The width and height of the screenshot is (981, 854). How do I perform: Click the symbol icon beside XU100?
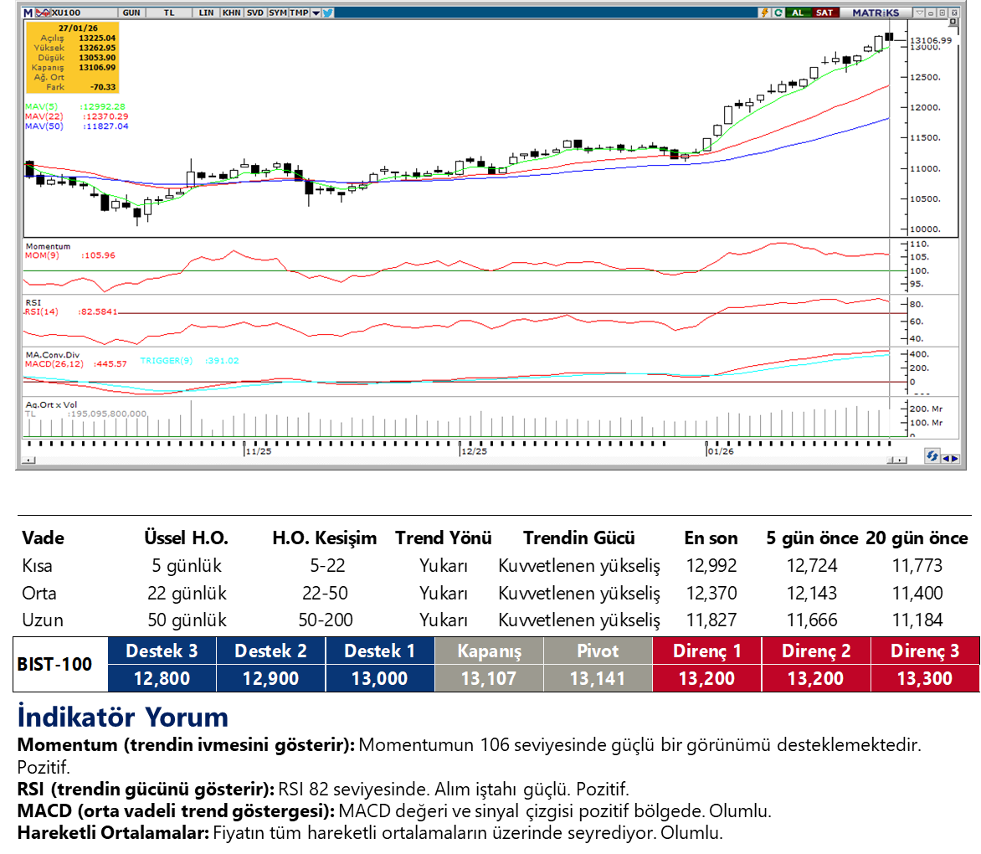coord(42,13)
